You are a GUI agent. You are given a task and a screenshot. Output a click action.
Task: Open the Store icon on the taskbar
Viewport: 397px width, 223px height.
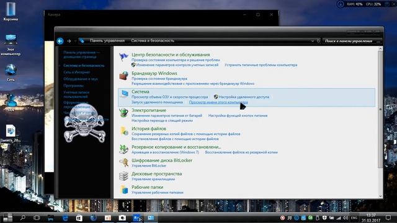coord(79,217)
